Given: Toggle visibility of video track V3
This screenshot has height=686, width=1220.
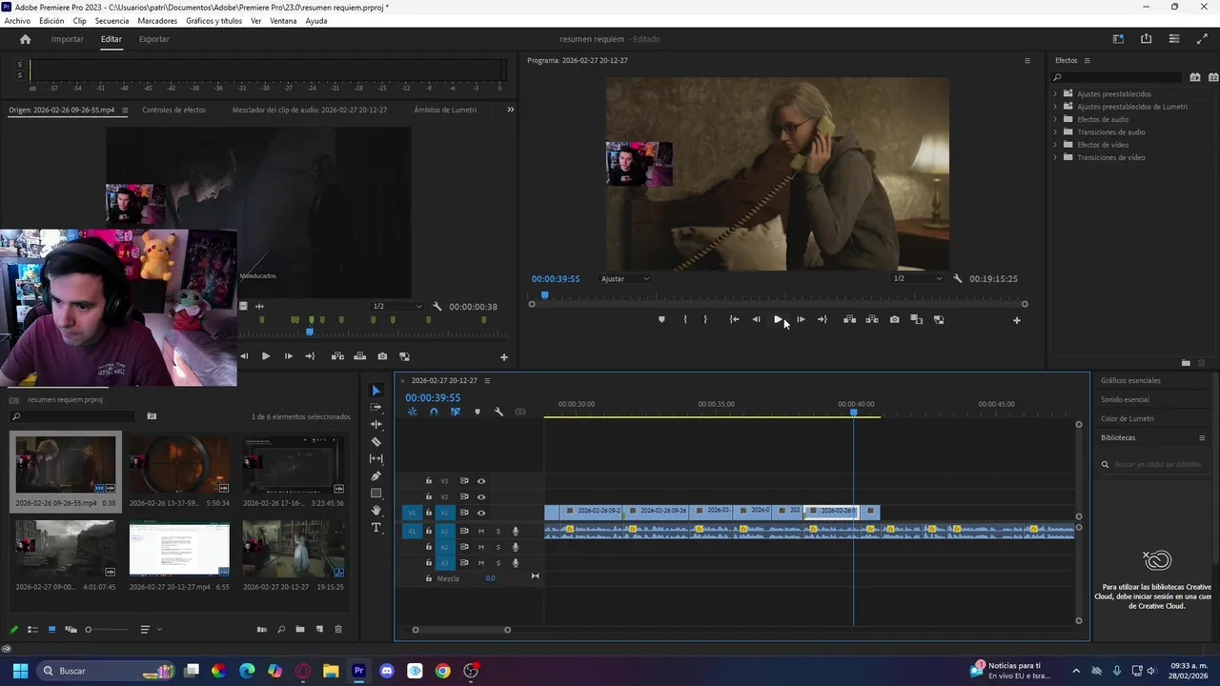Looking at the screenshot, I should click(x=481, y=481).
